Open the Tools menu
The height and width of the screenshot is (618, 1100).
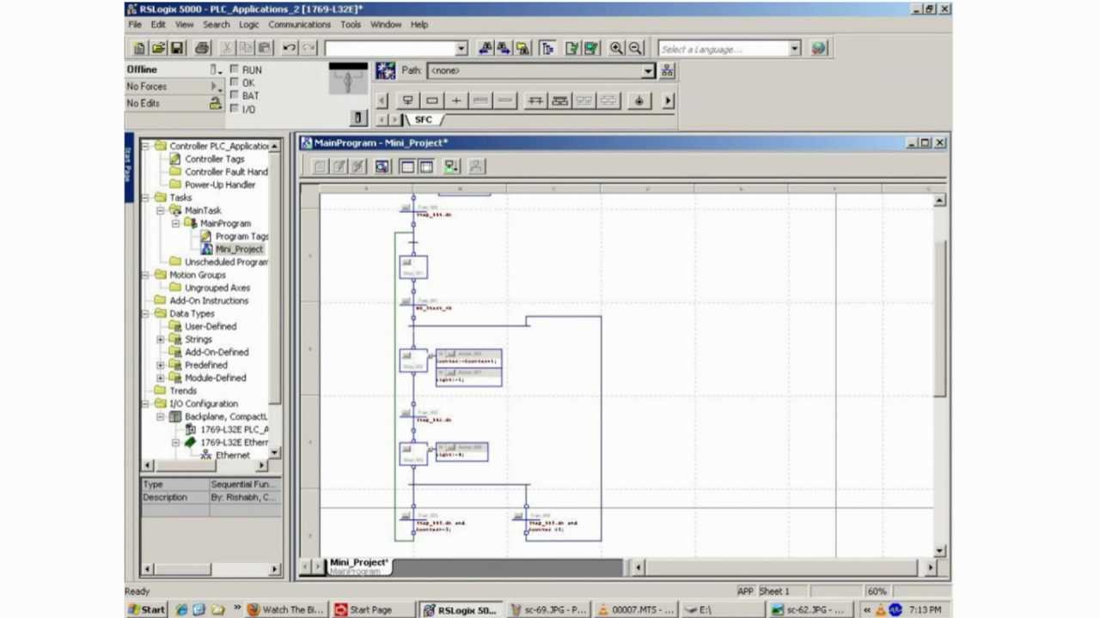351,25
